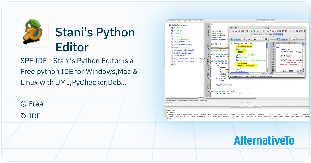Collapse 'Right click to locate' tree in background window
The width and height of the screenshot is (311, 163).
point(167,25)
